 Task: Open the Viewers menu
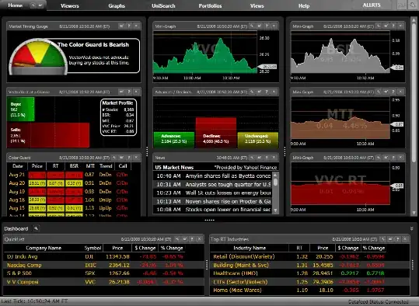point(70,6)
